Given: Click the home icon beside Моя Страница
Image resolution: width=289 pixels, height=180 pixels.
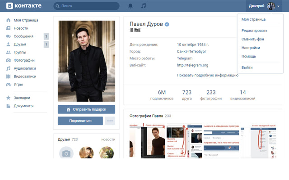Looking at the screenshot, I should [x=8, y=20].
